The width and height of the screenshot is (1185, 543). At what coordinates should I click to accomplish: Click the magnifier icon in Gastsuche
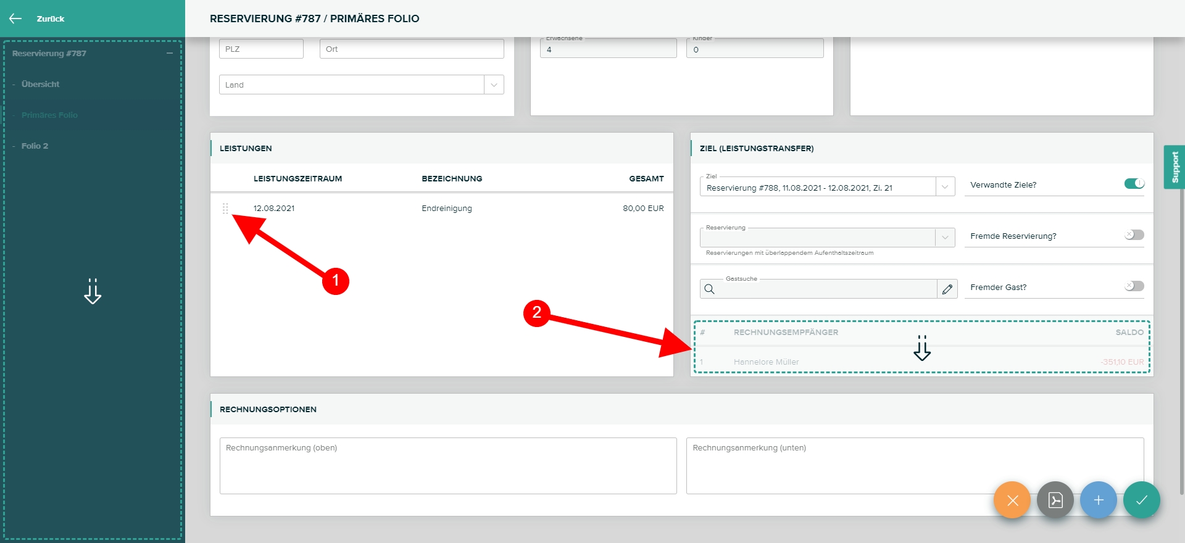tap(709, 289)
